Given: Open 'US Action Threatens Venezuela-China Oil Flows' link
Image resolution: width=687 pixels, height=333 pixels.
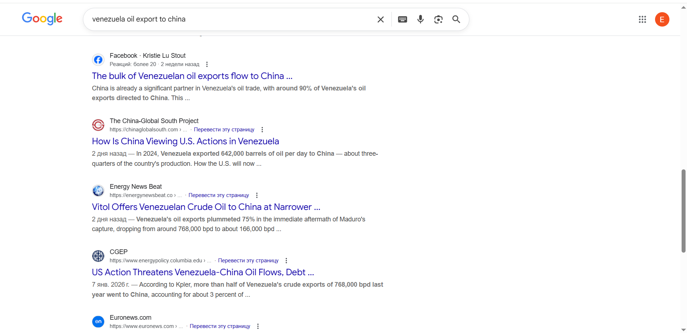Looking at the screenshot, I should point(203,272).
